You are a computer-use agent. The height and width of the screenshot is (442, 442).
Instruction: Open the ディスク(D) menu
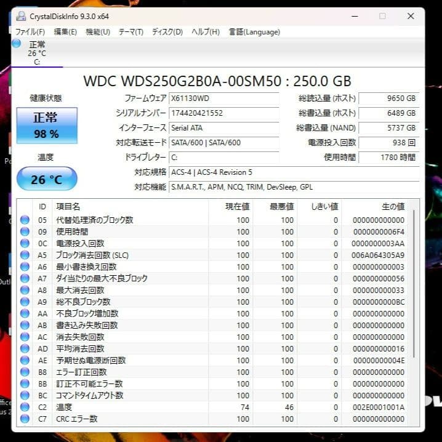tap(167, 32)
